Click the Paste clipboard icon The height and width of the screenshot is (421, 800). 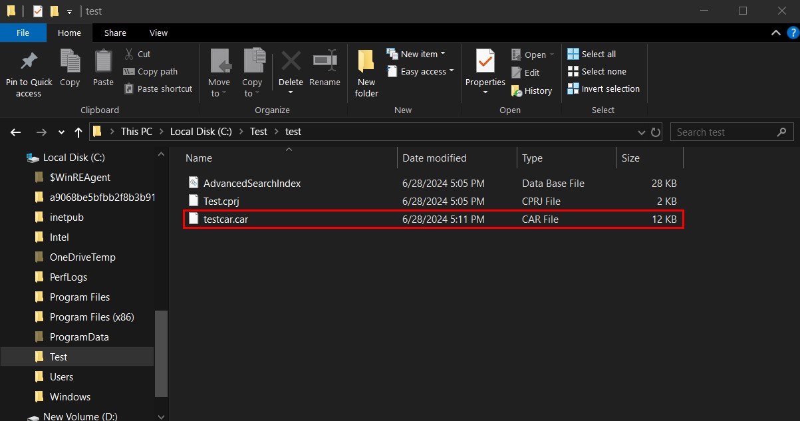point(103,62)
